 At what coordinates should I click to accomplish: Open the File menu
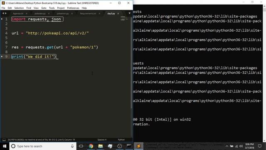pos(3,8)
